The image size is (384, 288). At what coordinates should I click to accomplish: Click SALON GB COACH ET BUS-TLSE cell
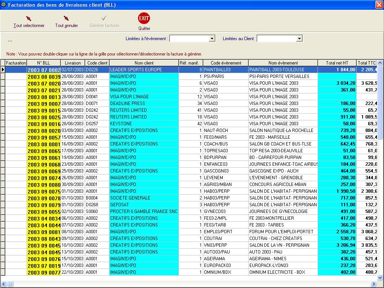[283, 144]
